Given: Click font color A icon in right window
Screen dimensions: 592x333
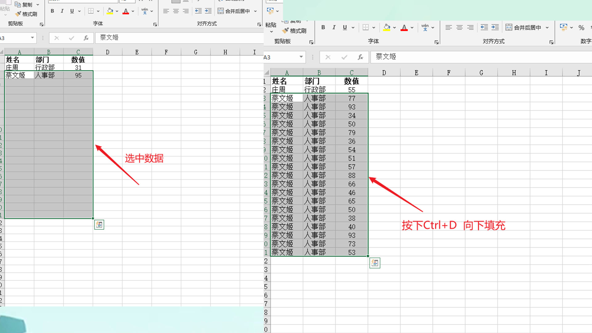Looking at the screenshot, I should (404, 27).
